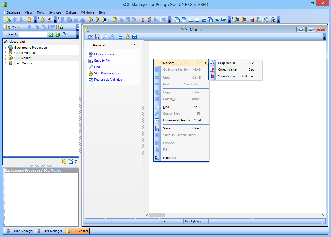331x237 pixels.
Task: Open the Services menu
Action: (x=55, y=12)
